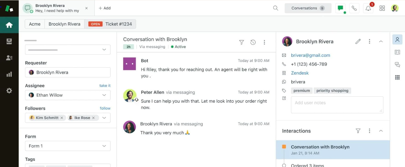This screenshot has width=405, height=167.
Task: Click the search magnifier icon
Action: [x=276, y=8]
